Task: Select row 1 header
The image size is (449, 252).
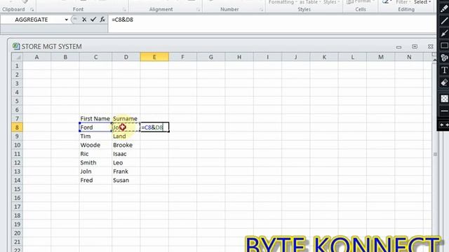Action: pyautogui.click(x=17, y=66)
